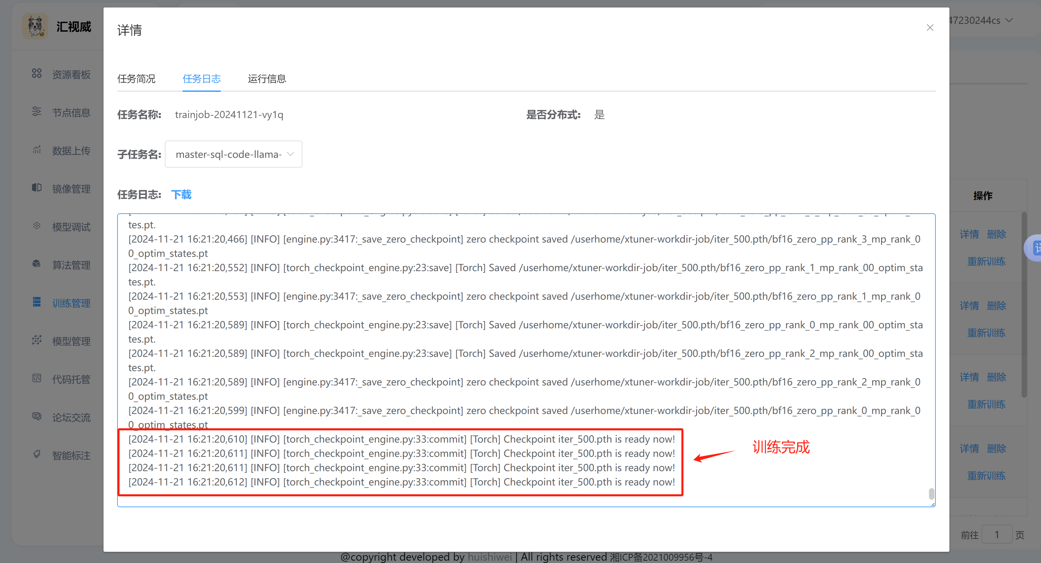Open 数据上传 sidebar icon
This screenshot has width=1041, height=563.
click(37, 150)
